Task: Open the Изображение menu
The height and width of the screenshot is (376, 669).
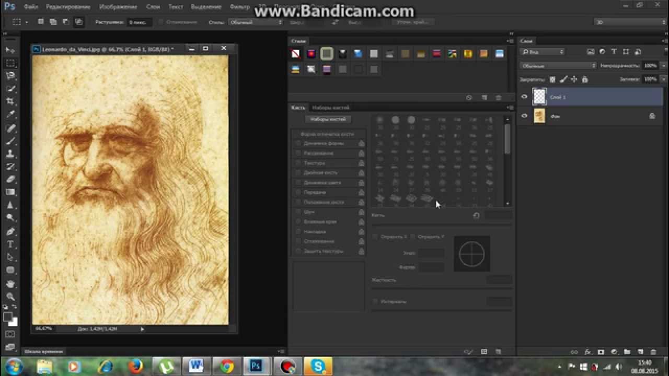Action: click(x=118, y=7)
